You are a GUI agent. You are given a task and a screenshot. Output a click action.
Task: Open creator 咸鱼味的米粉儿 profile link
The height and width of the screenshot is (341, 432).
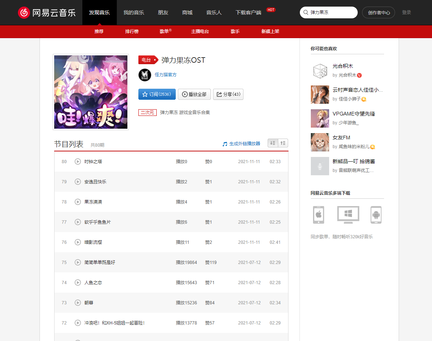click(x=354, y=147)
